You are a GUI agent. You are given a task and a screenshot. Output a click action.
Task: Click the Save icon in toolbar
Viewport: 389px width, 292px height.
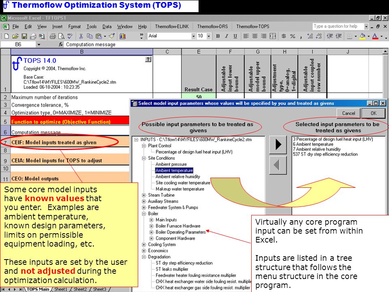(x=24, y=36)
